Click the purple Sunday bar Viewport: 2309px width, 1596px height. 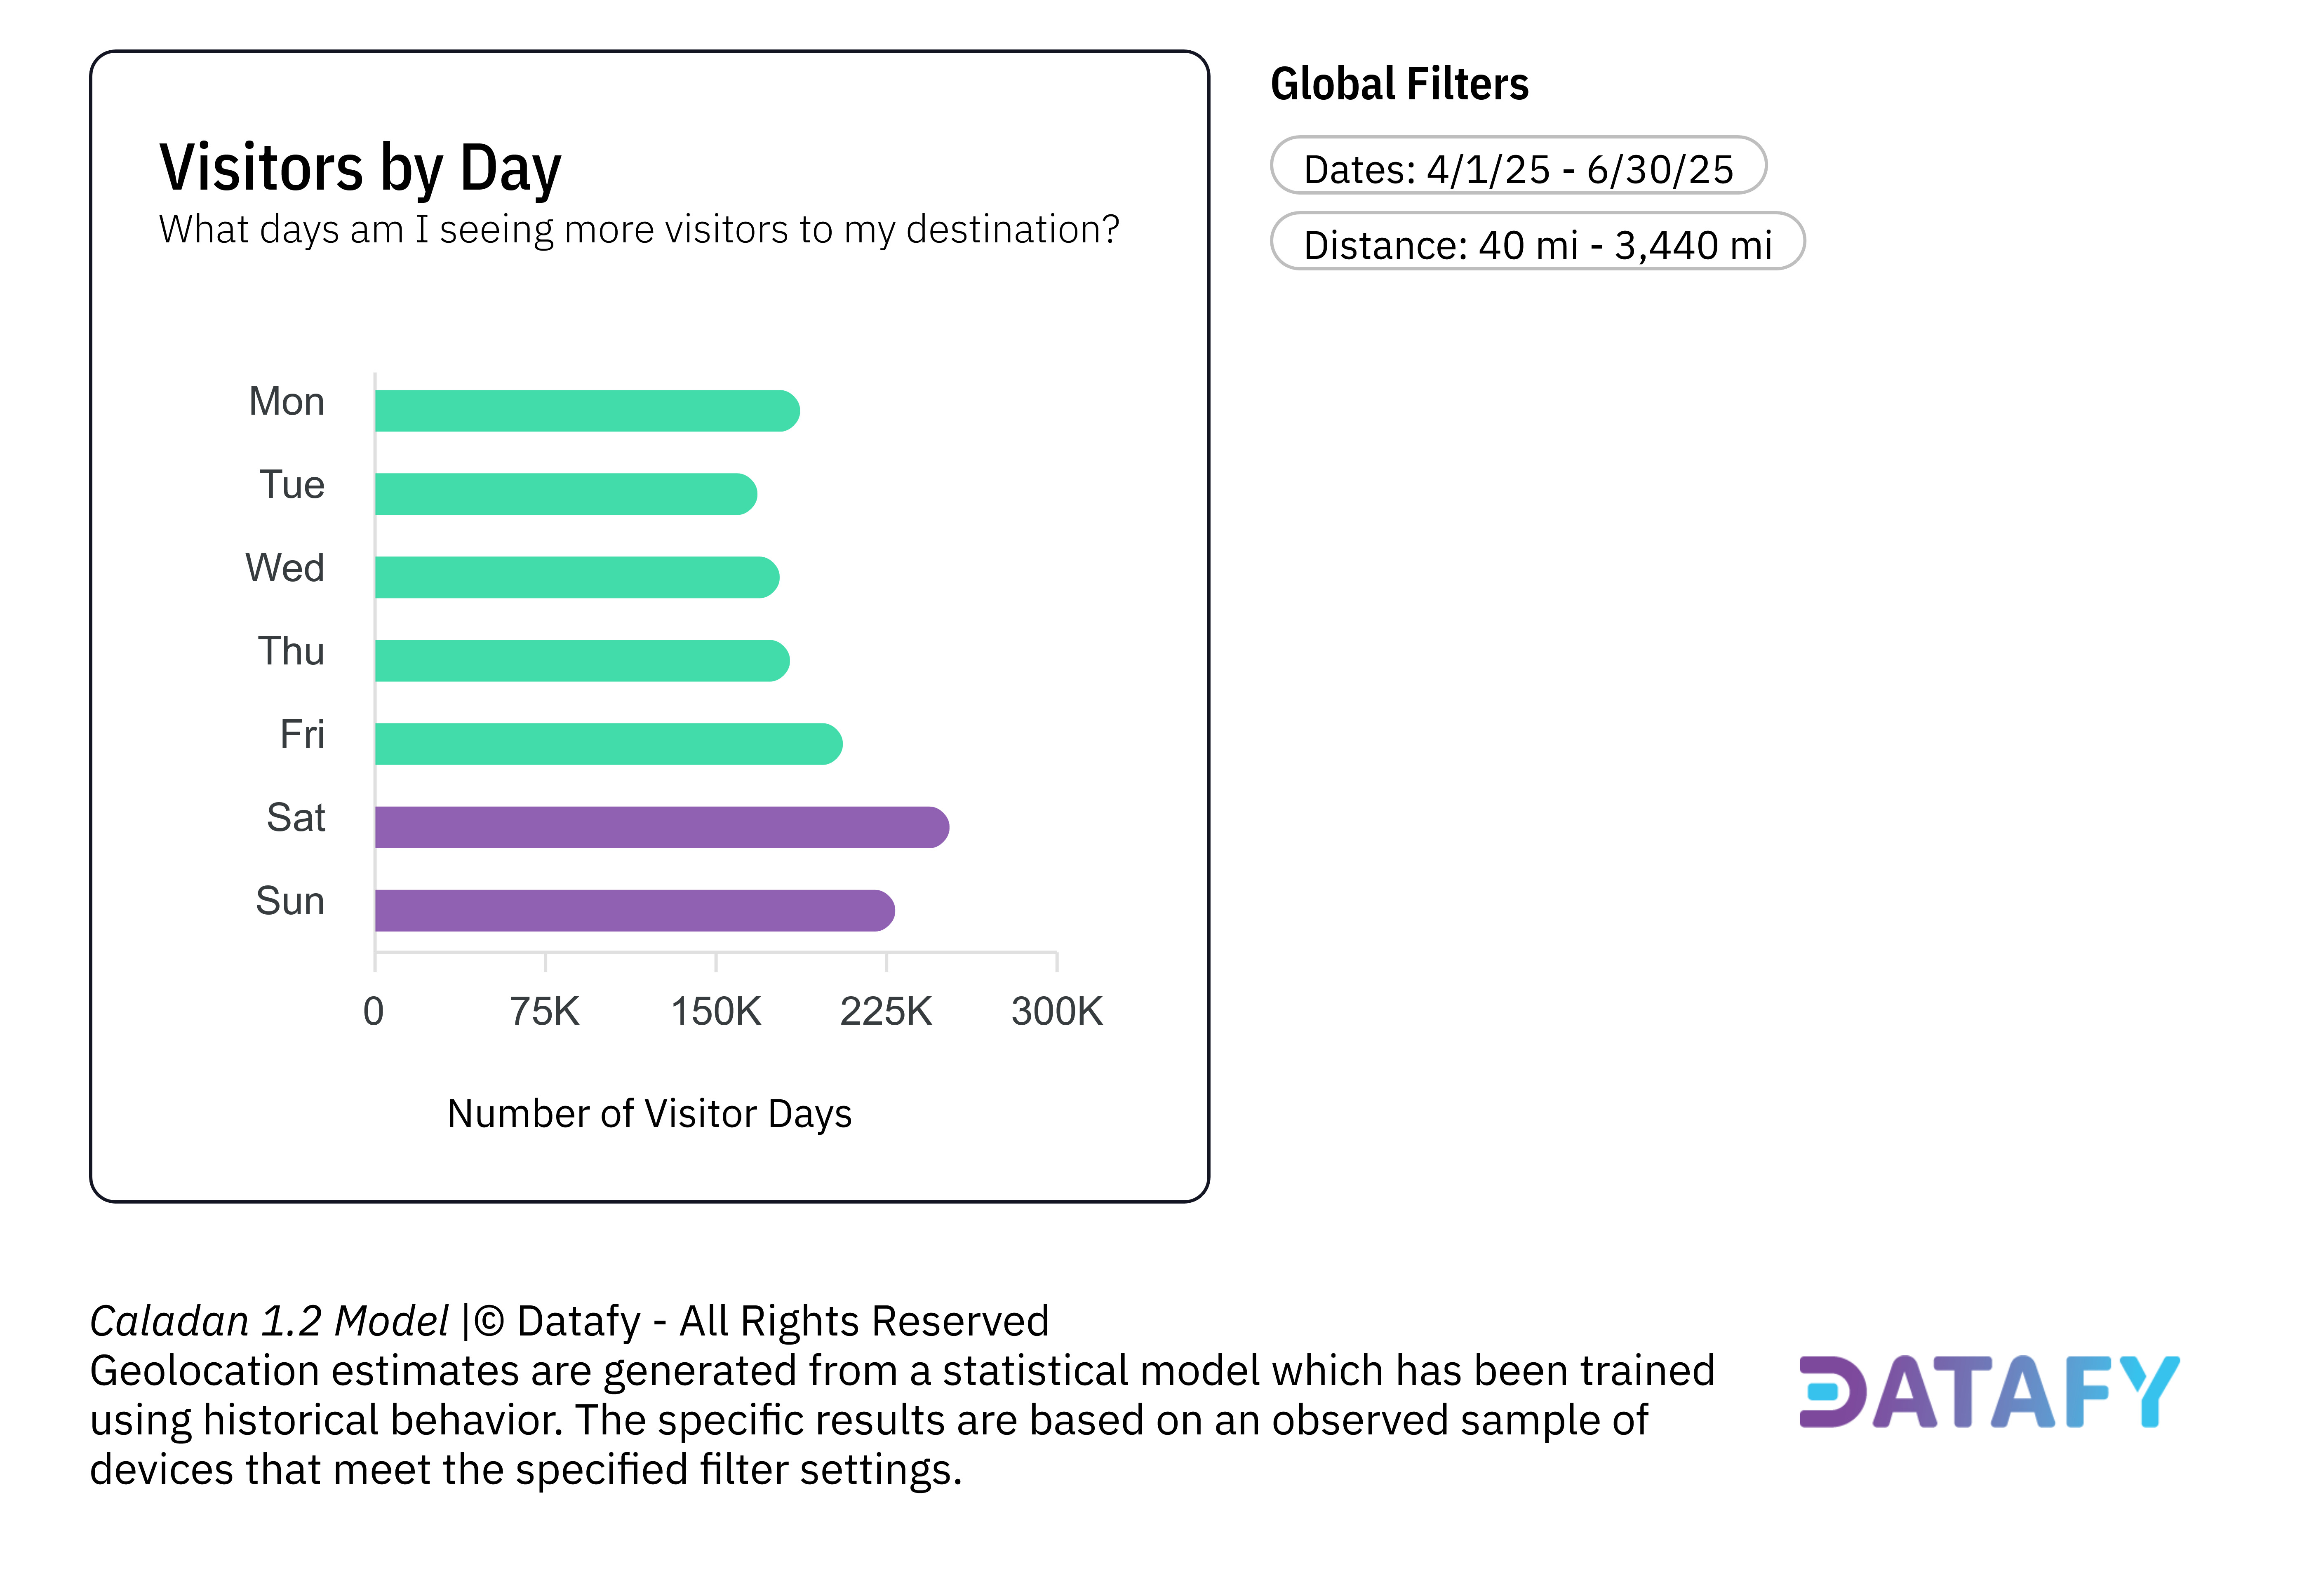tap(633, 910)
